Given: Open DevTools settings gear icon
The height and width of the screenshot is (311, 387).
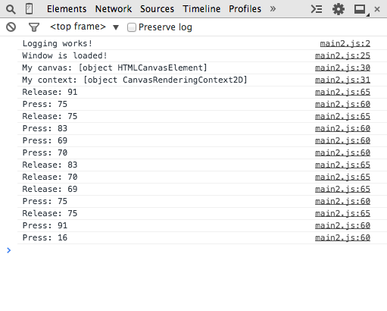Looking at the screenshot, I should (339, 9).
